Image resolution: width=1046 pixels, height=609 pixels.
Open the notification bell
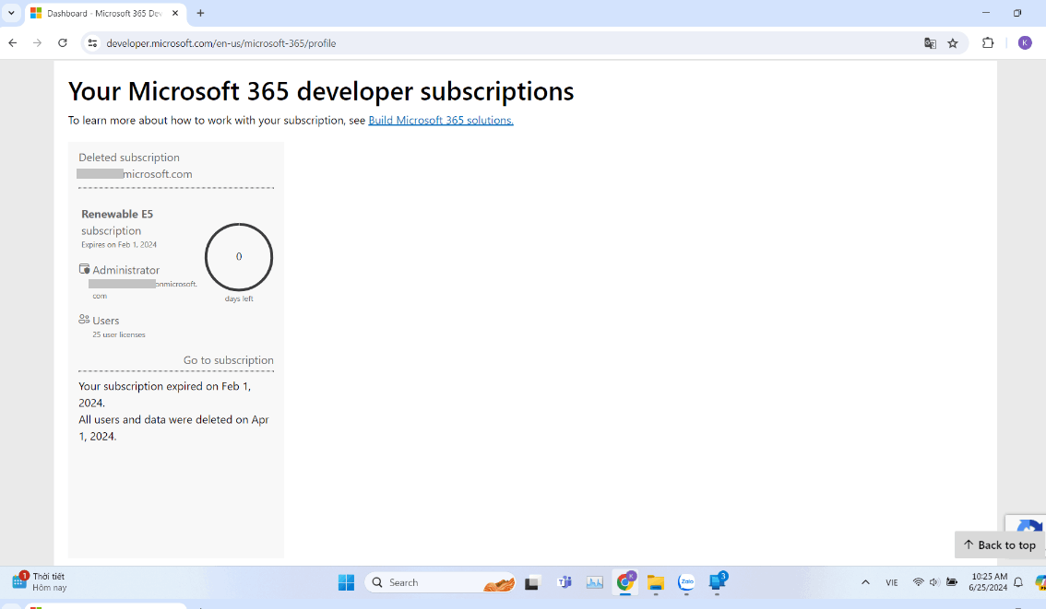click(x=1018, y=582)
